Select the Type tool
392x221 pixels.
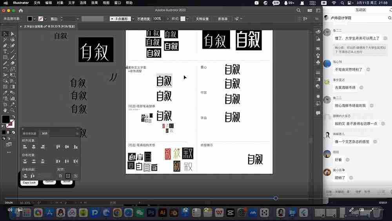(x=5, y=51)
